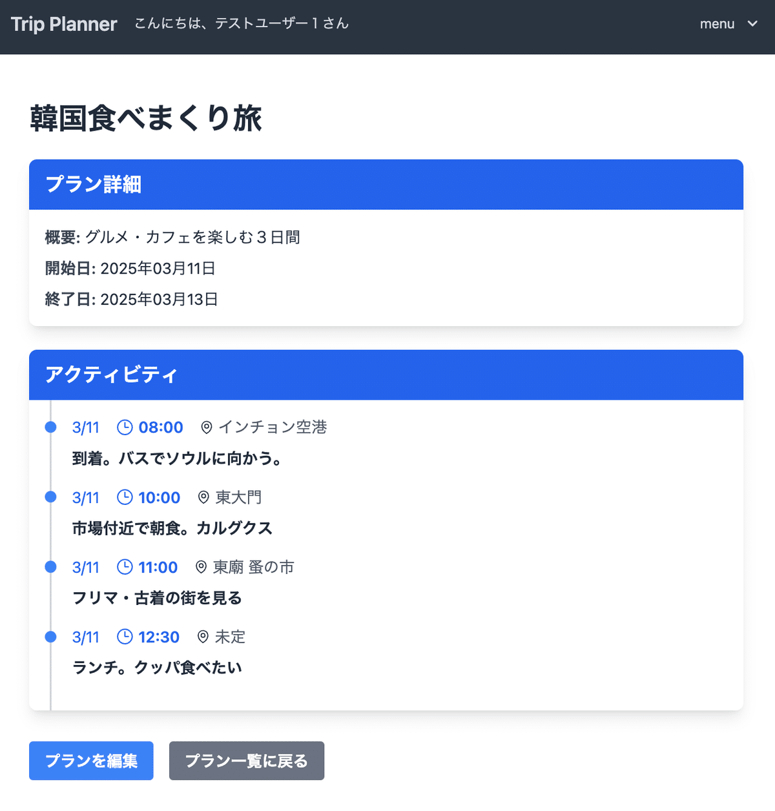Click the 東大門 location text

pyautogui.click(x=238, y=497)
